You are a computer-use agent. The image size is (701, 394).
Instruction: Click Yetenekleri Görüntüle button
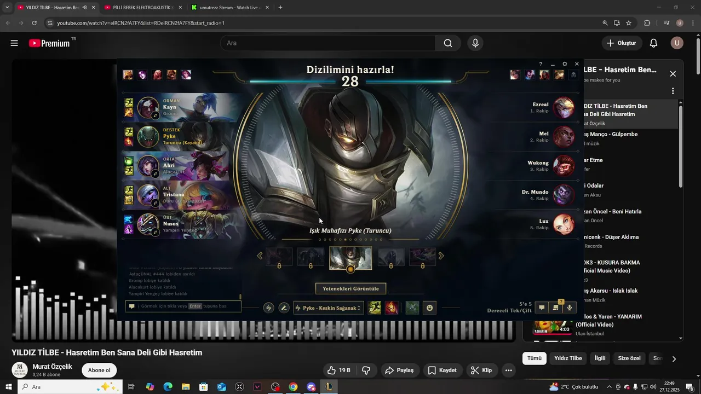click(350, 288)
